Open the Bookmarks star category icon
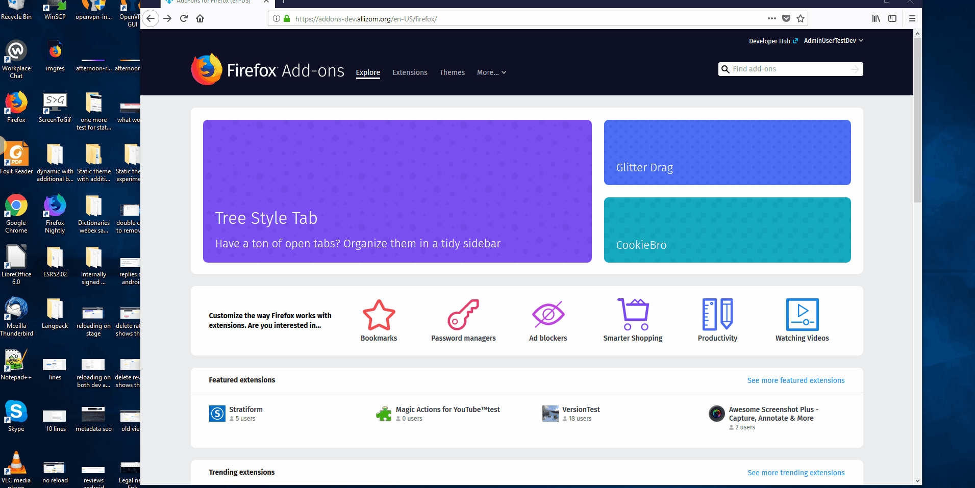 (379, 315)
